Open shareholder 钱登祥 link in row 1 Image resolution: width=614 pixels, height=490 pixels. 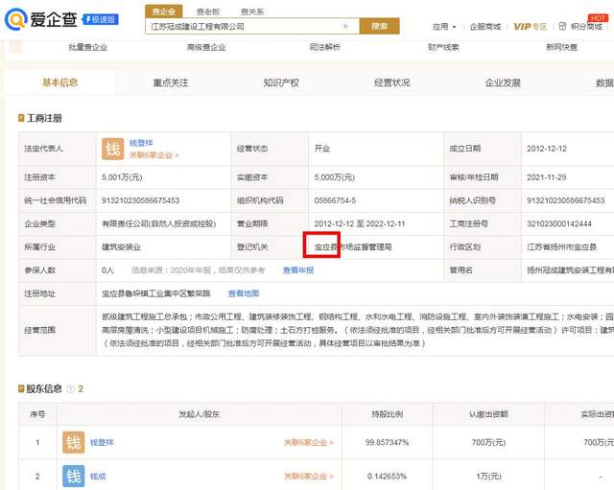pyautogui.click(x=102, y=442)
